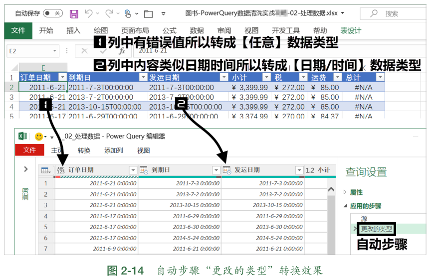Click the Excel logo icon in Power Query

point(22,136)
